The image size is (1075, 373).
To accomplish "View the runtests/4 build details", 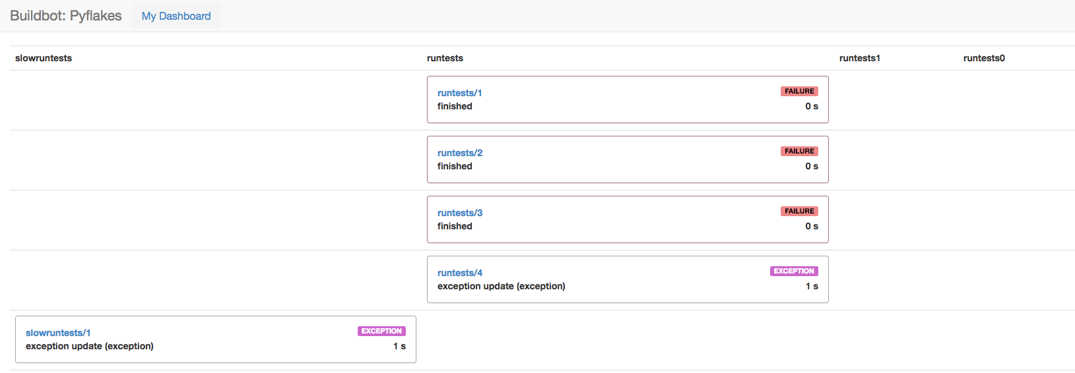I will coord(459,273).
